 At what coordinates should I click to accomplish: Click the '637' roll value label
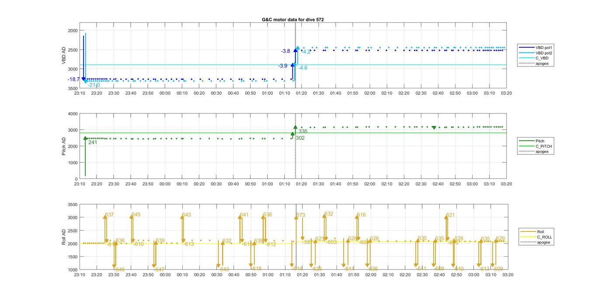[109, 215]
